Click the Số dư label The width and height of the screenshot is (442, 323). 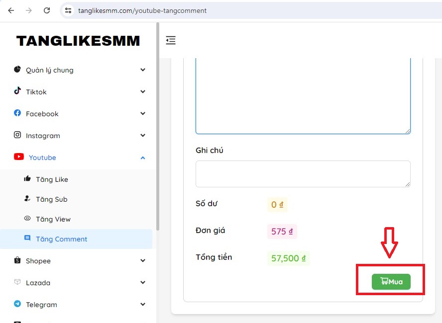pos(207,203)
